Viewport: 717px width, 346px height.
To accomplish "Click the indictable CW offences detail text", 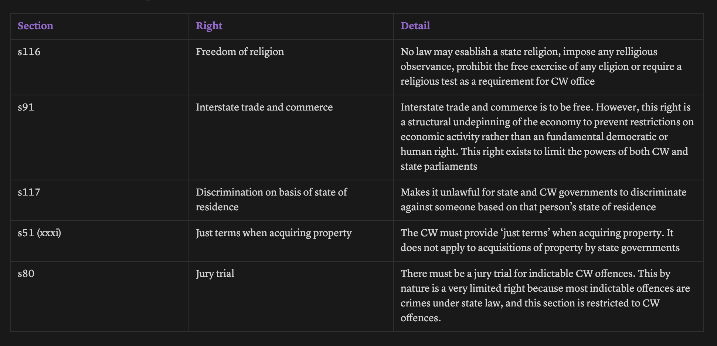I will [545, 296].
